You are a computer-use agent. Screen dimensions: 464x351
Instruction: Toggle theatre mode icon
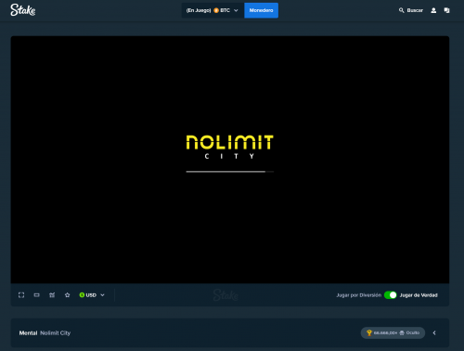(37, 295)
